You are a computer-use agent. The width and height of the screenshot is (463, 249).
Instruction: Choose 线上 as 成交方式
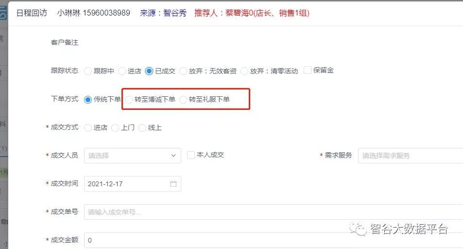click(142, 127)
